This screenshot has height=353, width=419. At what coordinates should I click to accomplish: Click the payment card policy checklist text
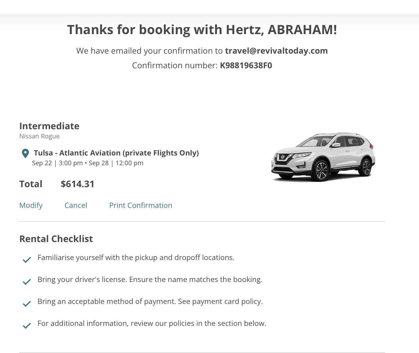[150, 301]
